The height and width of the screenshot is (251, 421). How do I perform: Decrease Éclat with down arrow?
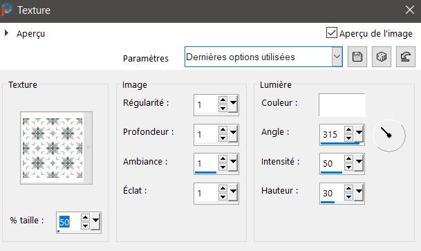click(223, 197)
